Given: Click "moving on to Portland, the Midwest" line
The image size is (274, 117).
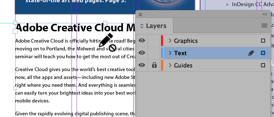Looking at the screenshot, I should [x=55, y=49].
